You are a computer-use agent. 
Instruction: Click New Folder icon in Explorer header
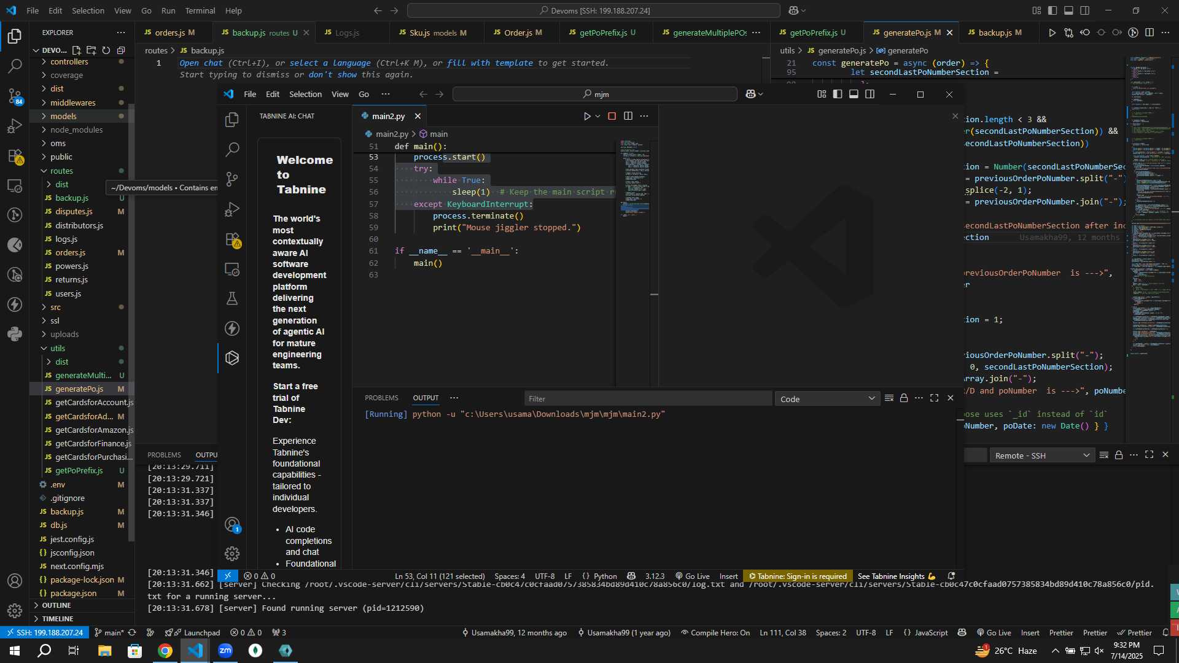(x=91, y=50)
